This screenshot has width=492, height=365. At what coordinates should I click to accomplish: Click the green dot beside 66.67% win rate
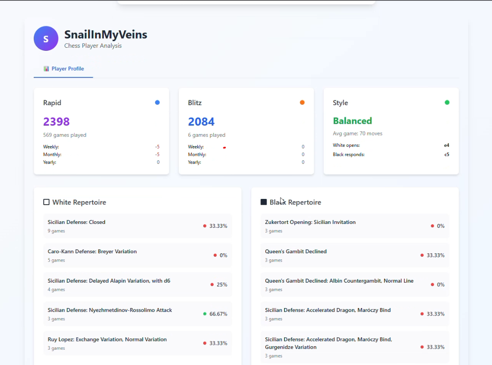(204, 314)
